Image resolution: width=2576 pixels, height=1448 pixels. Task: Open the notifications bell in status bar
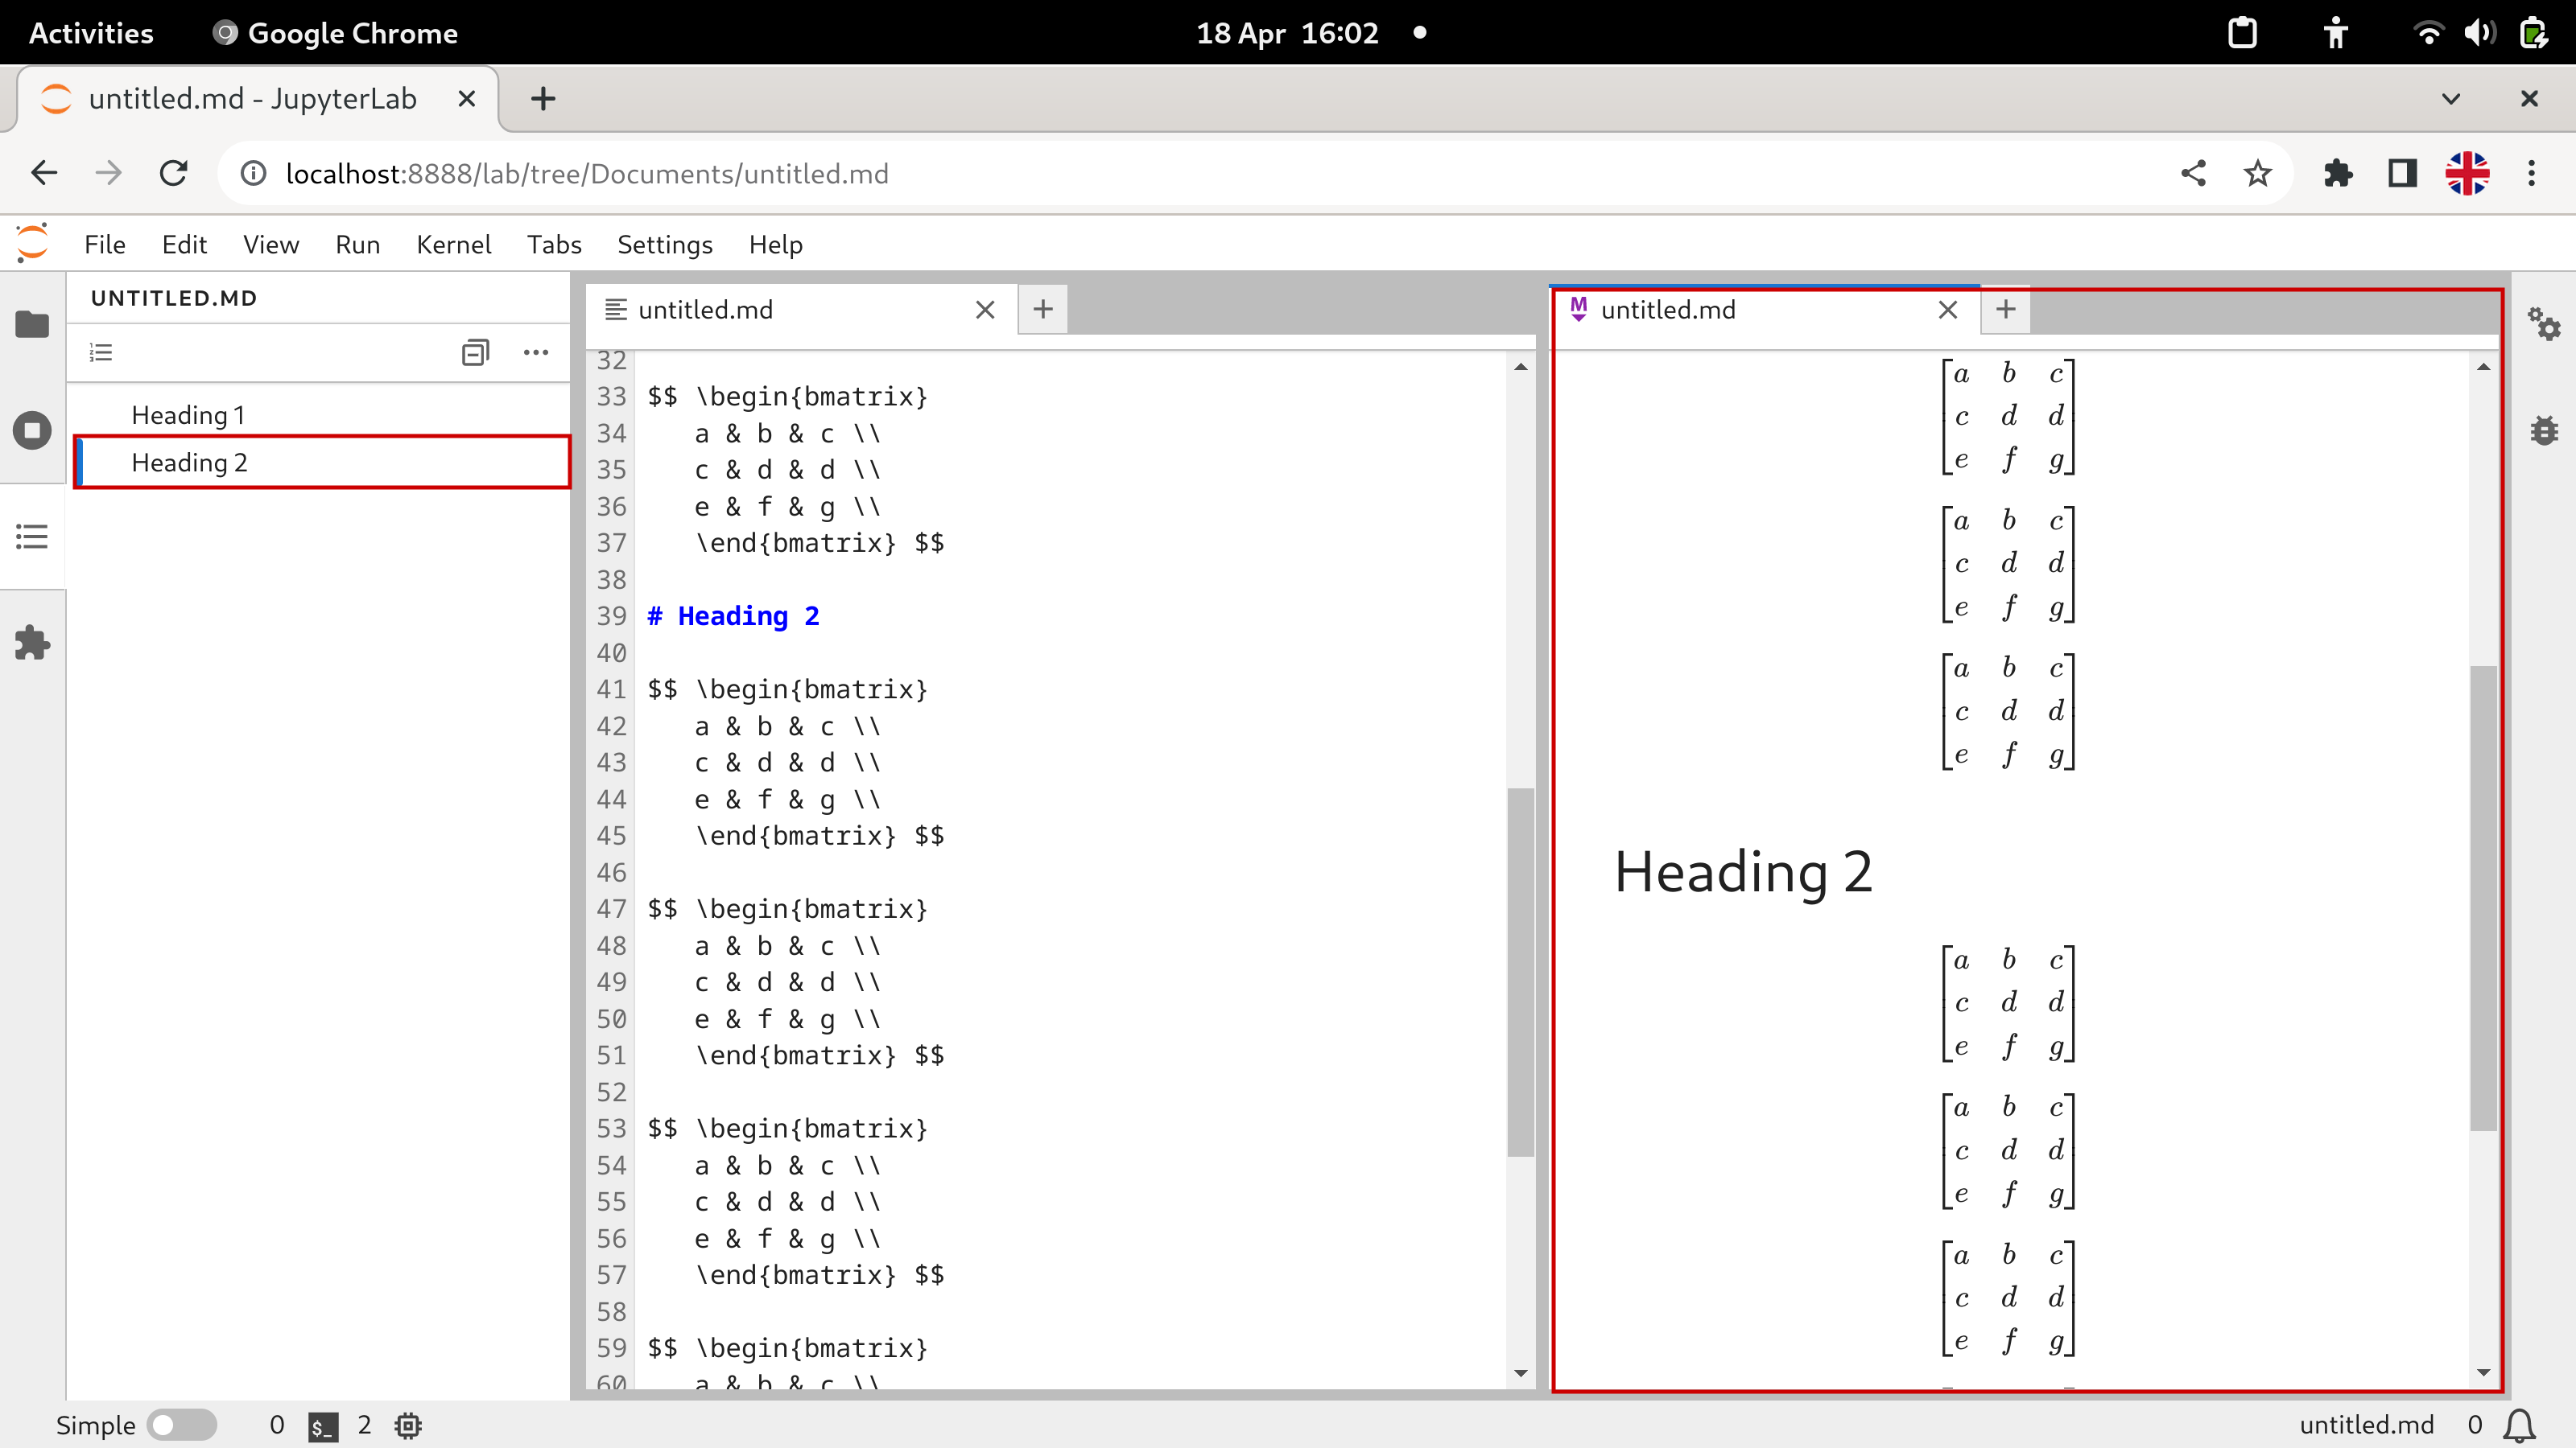point(2520,1425)
